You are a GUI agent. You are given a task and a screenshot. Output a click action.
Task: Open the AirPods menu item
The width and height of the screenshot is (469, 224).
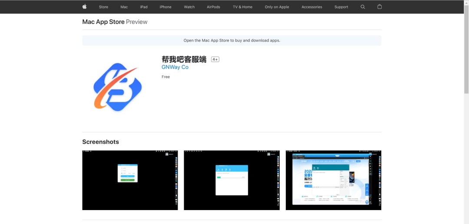click(214, 7)
